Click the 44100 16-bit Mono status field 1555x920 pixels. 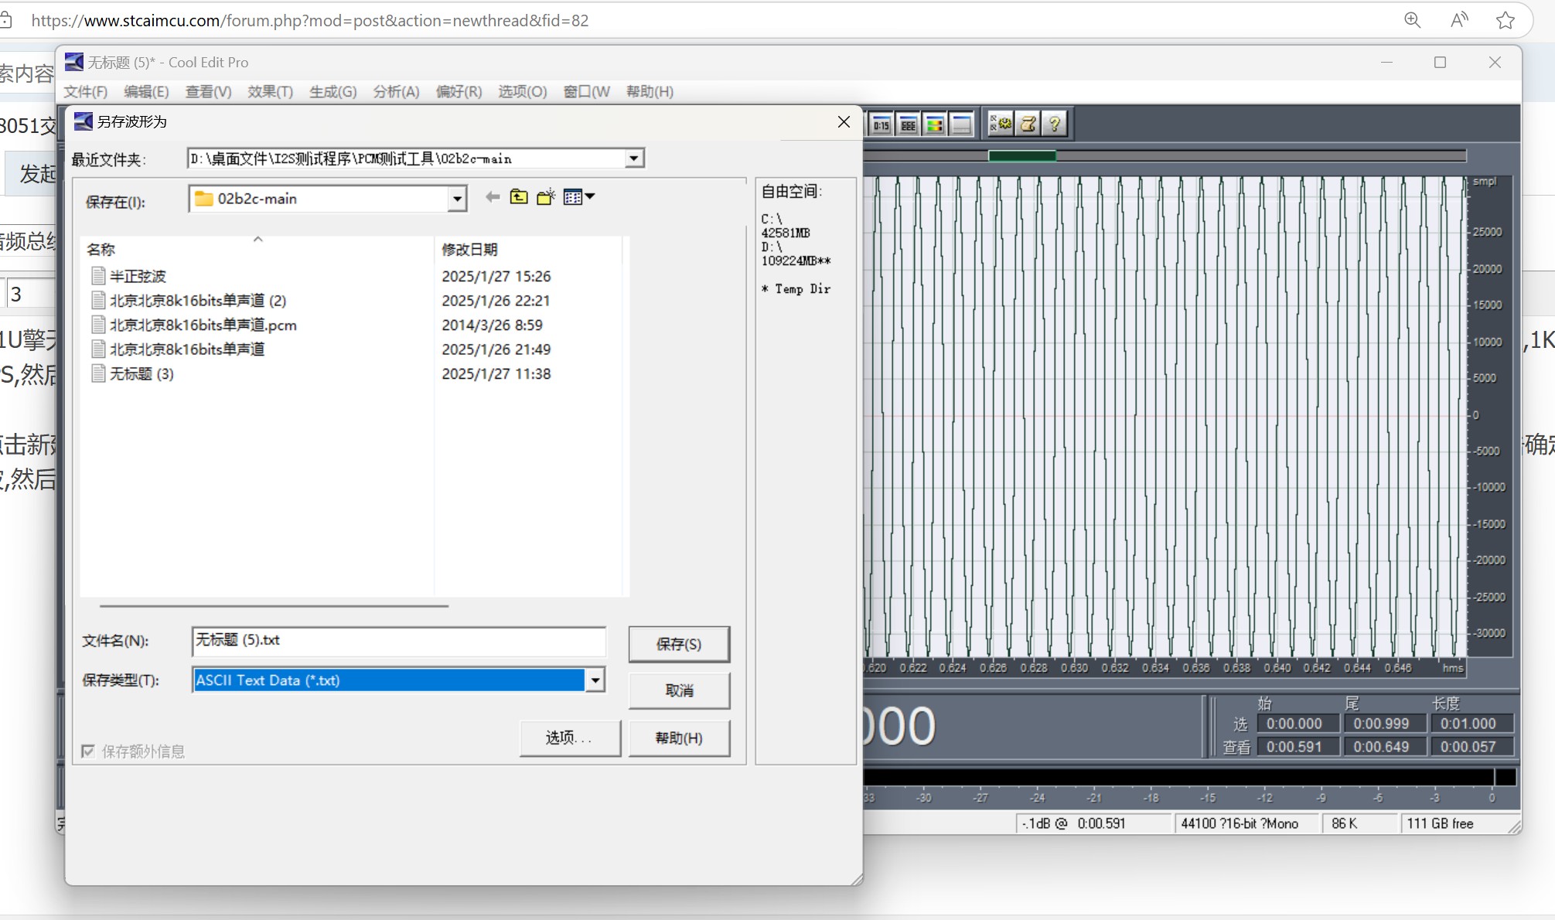pos(1246,823)
